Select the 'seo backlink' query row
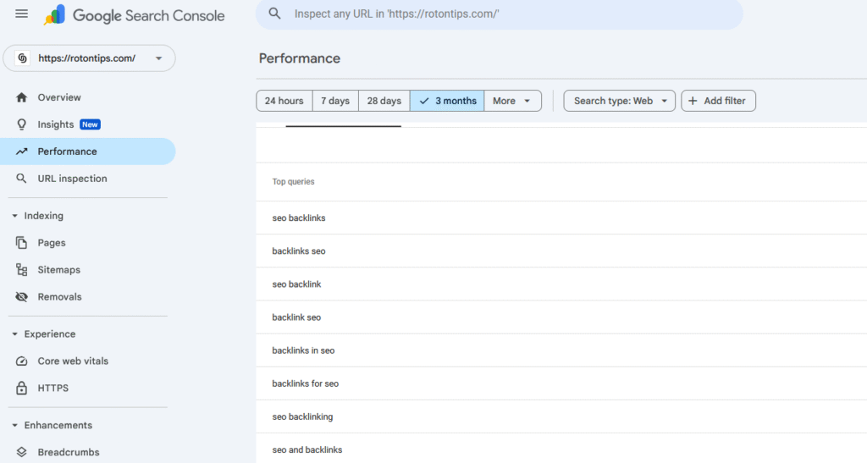Screen dimensions: 867x463 click(561, 284)
